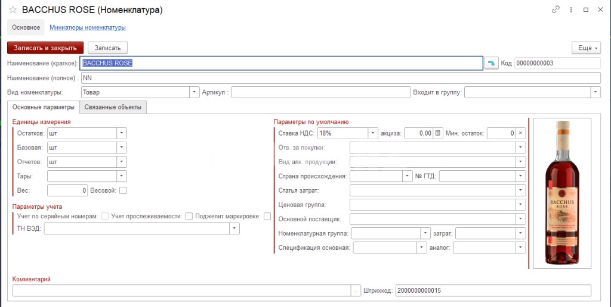Open the Базовая unit dropdown

click(x=122, y=148)
